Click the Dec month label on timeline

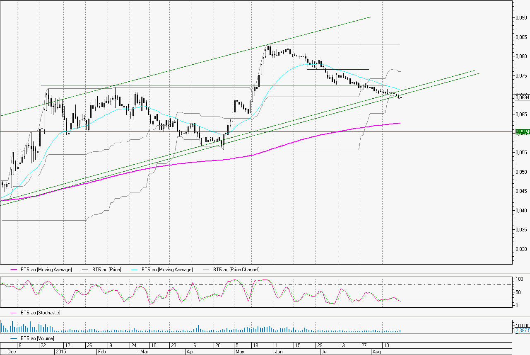(x=11, y=351)
